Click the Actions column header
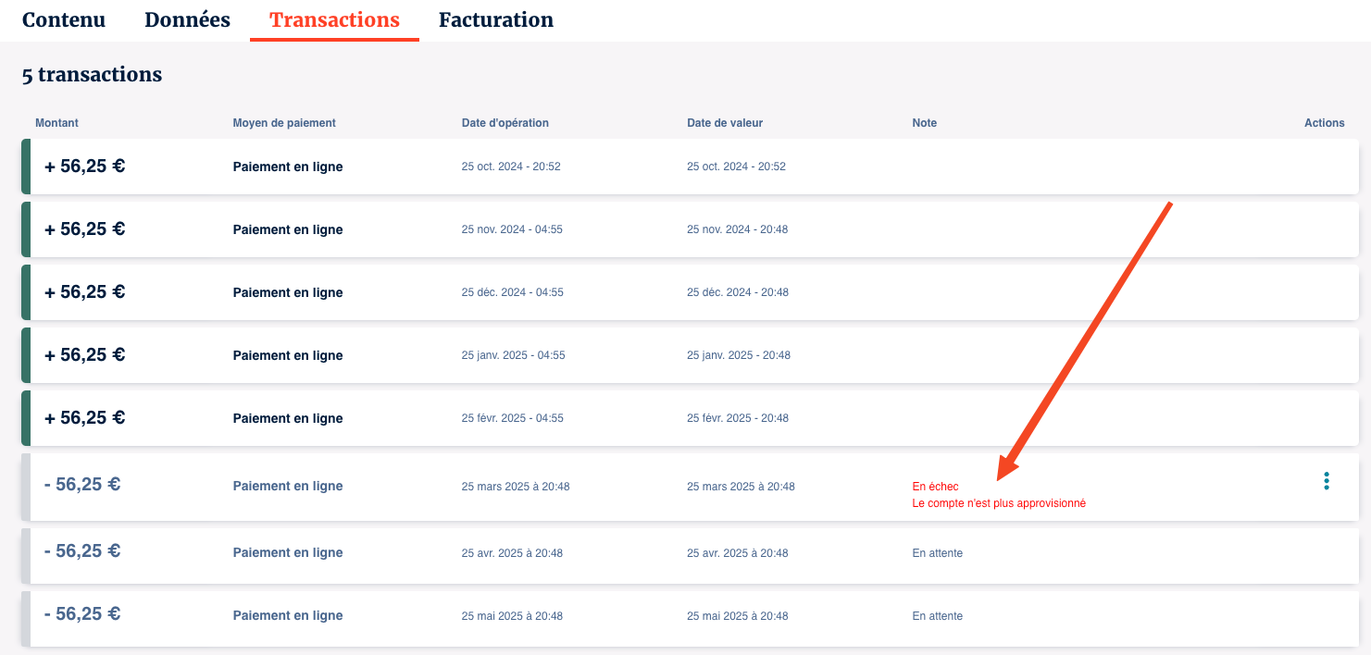The height and width of the screenshot is (655, 1371). coord(1324,123)
